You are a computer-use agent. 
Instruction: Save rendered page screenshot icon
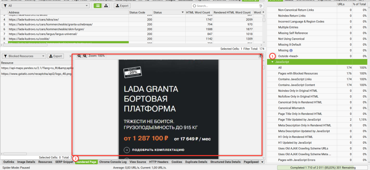[x=261, y=56]
